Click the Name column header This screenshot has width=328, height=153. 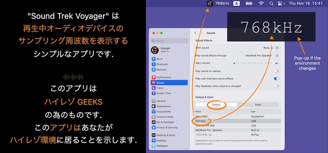point(198,111)
